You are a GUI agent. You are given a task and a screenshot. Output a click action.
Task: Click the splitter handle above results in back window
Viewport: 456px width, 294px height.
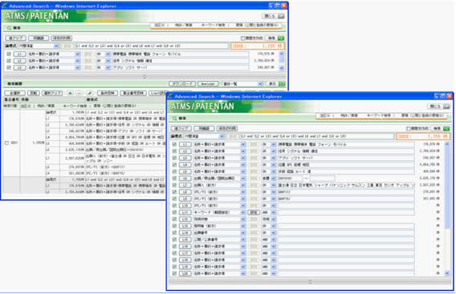click(x=145, y=77)
